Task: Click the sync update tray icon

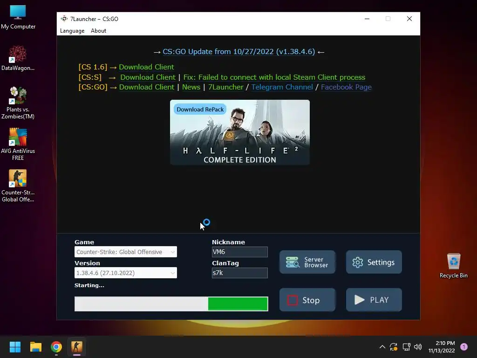Action: point(394,347)
